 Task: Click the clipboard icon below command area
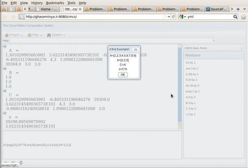21,162
